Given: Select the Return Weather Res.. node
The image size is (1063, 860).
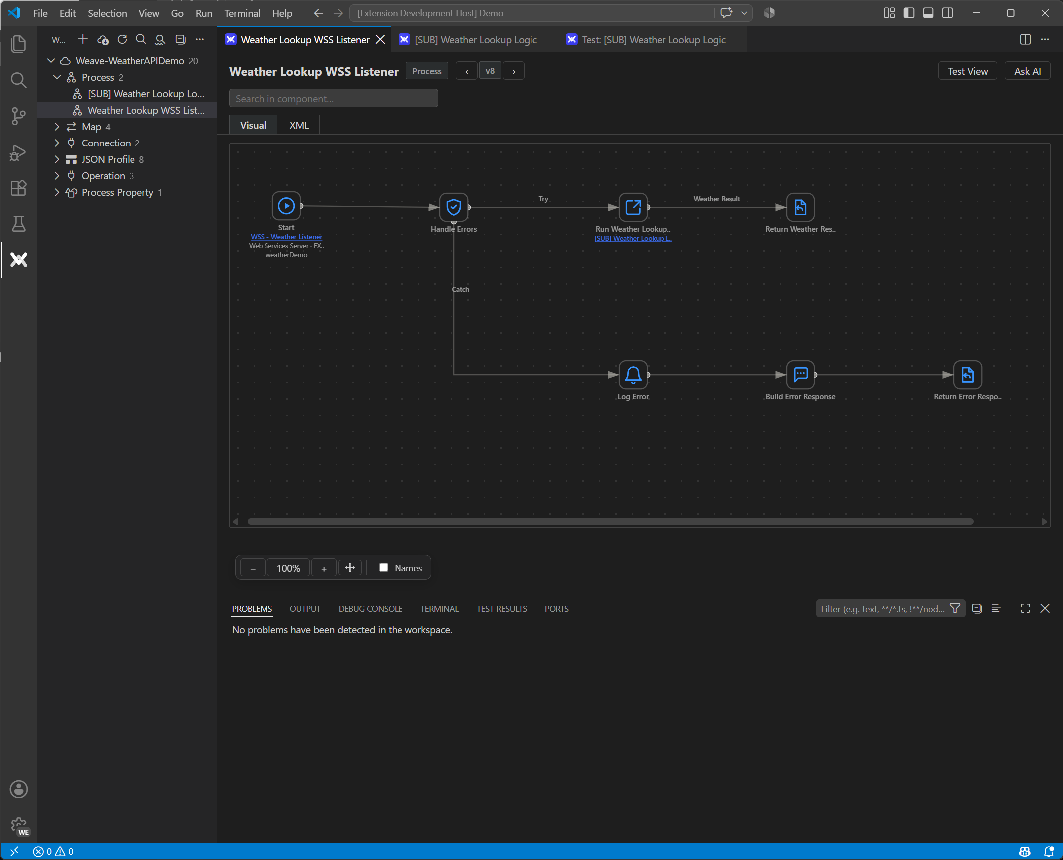Looking at the screenshot, I should [800, 207].
